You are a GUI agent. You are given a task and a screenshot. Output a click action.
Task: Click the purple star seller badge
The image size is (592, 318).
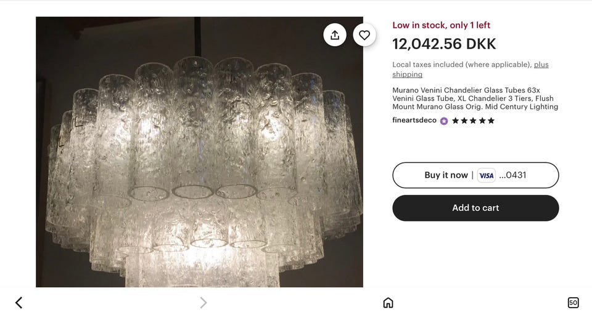(x=444, y=121)
